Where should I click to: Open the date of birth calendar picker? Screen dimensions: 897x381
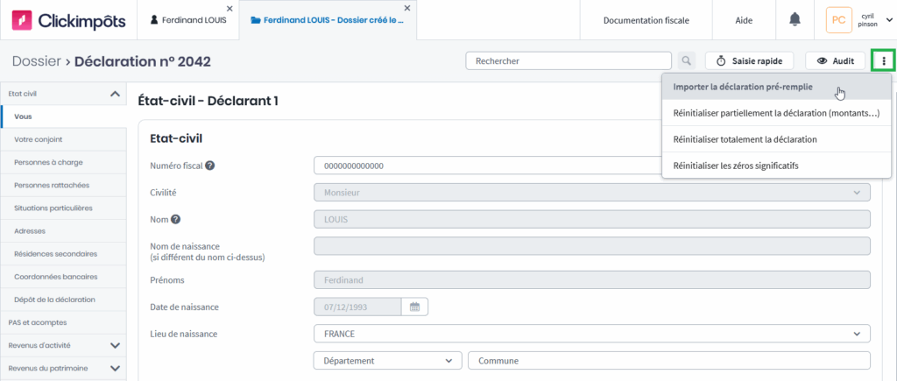tap(415, 307)
